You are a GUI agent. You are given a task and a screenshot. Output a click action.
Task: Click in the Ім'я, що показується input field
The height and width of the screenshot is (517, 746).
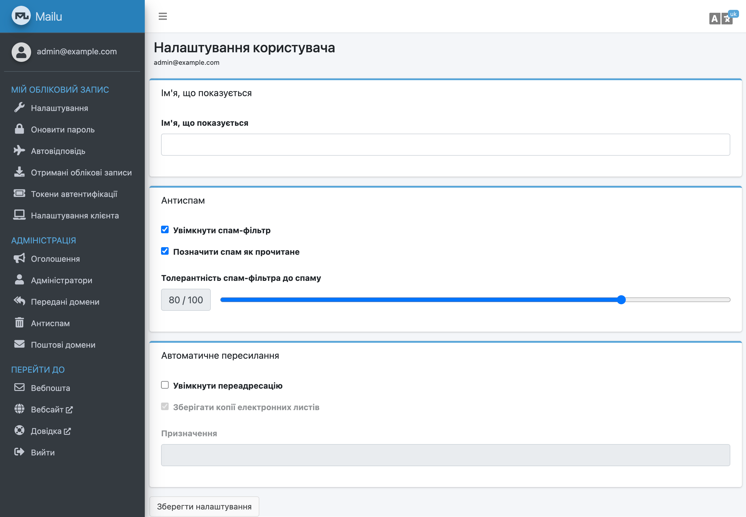pyautogui.click(x=445, y=144)
